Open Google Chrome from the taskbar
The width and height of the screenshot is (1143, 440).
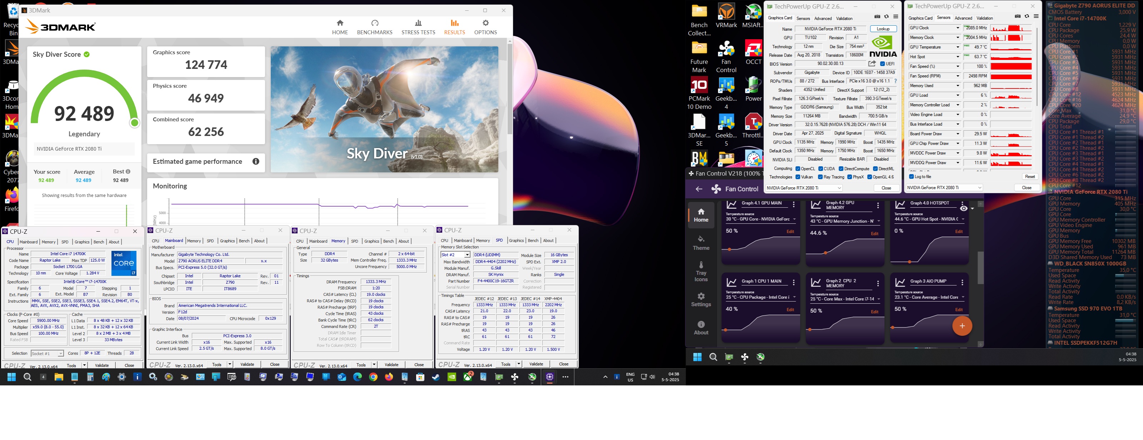(373, 377)
